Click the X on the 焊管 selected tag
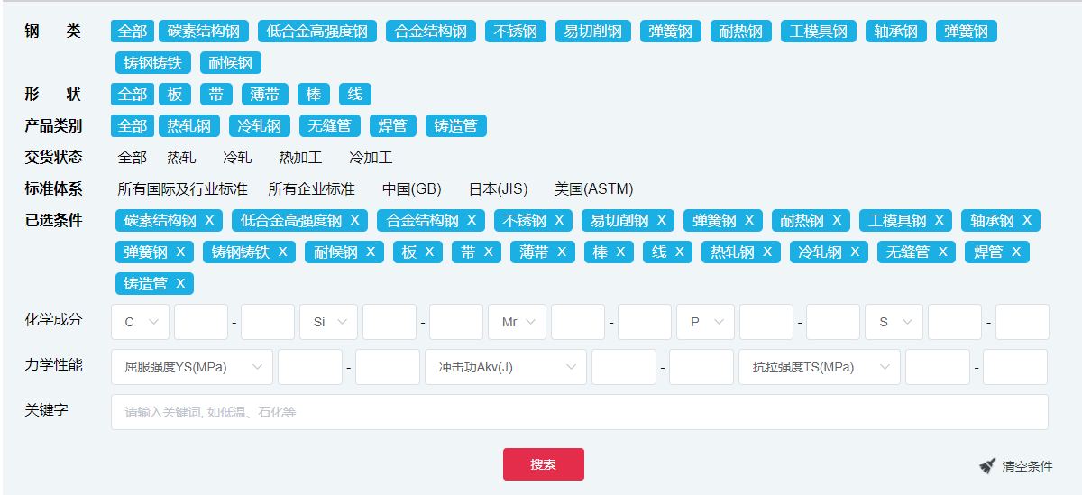The image size is (1082, 495). point(1016,252)
